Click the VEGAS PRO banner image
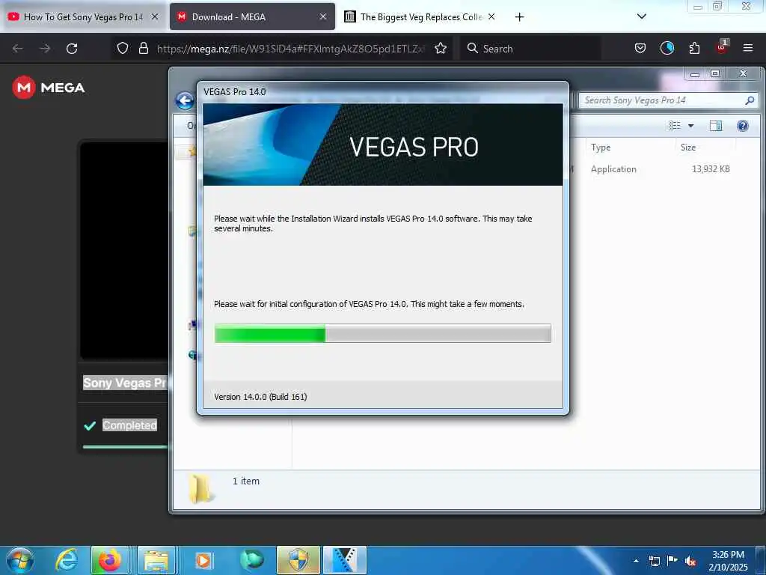Screen dimensions: 766x575 tap(382, 144)
